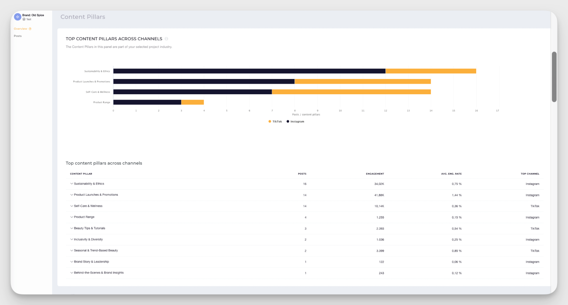Click the TikTok segment of the Sustainability & Ethics bar

[x=430, y=71]
